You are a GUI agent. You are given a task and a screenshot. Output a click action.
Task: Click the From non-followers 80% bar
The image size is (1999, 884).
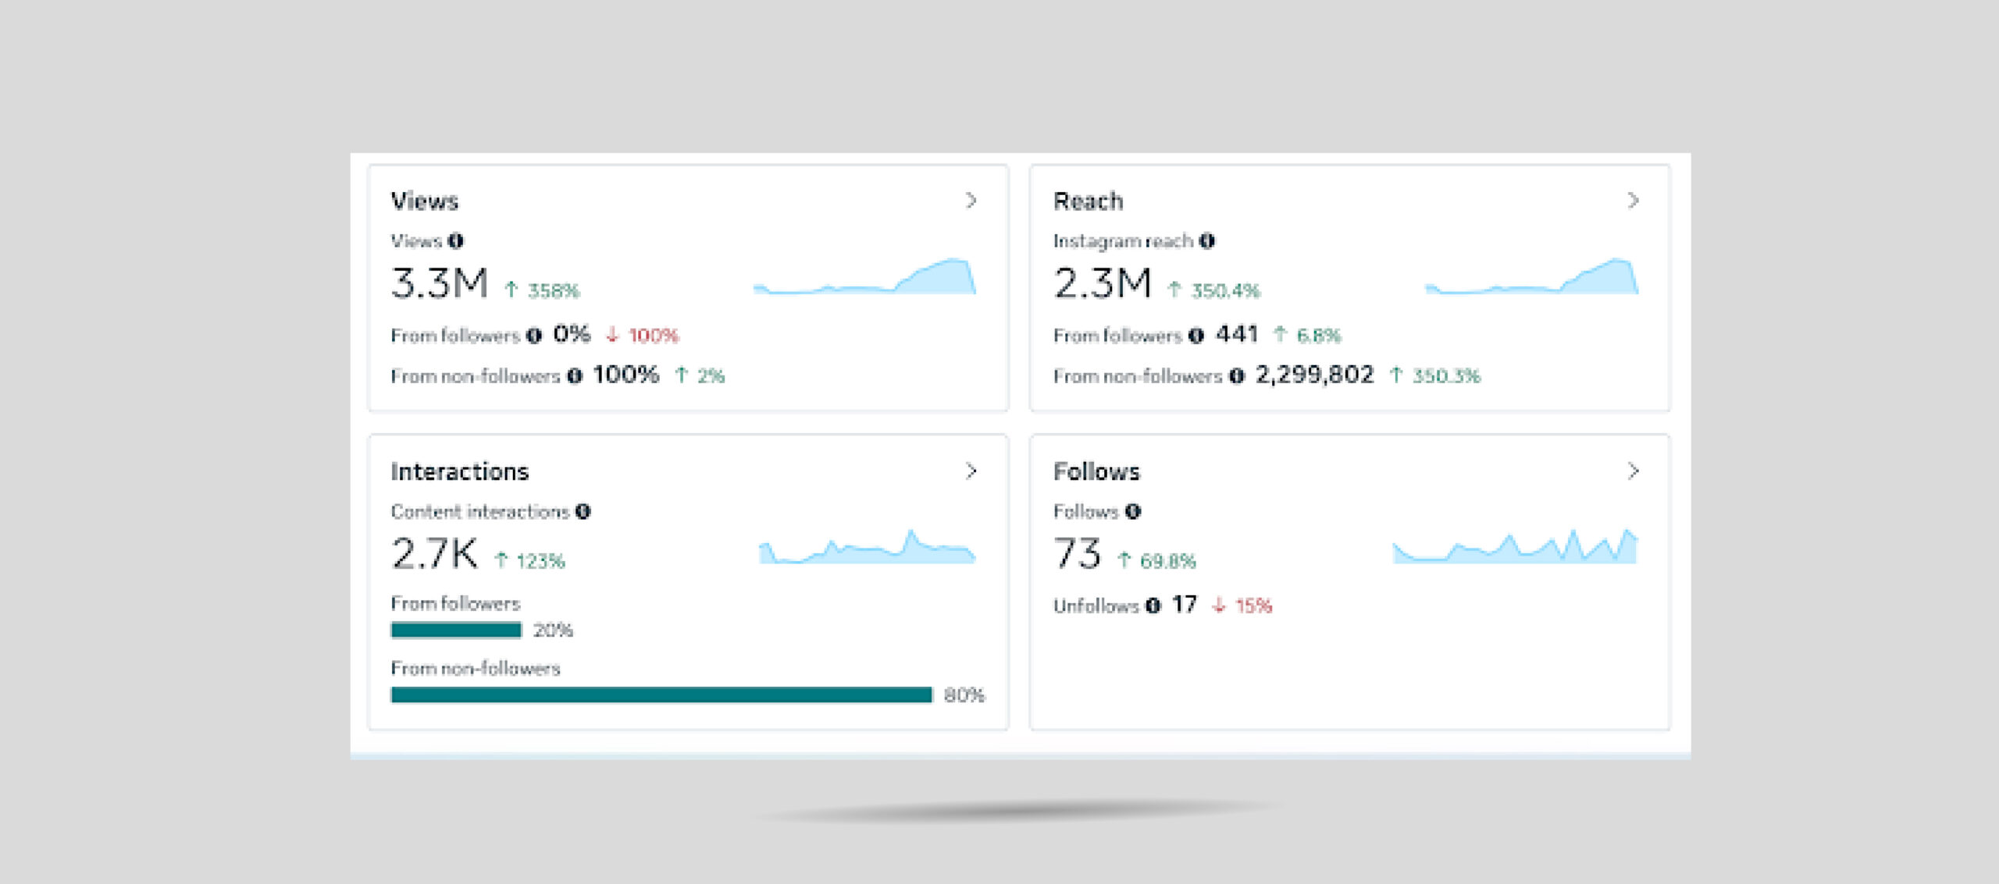pos(661,695)
